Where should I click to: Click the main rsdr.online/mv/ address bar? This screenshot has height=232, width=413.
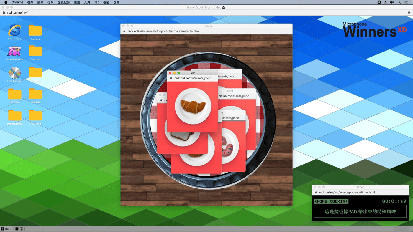pos(206,13)
